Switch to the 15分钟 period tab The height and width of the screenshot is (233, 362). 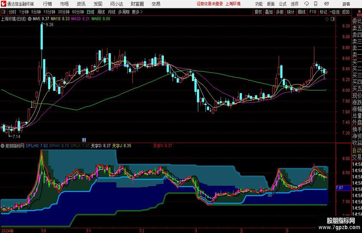(49, 12)
